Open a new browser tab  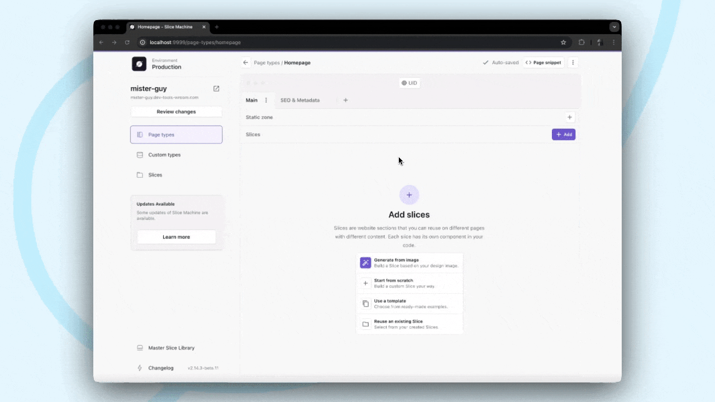click(x=217, y=27)
